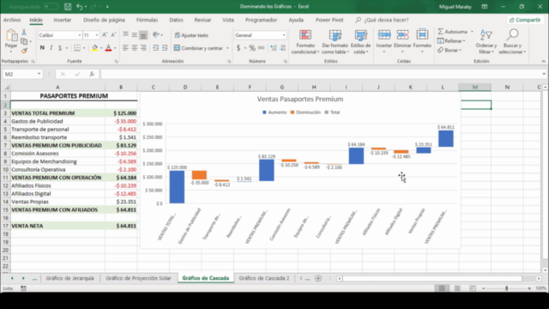This screenshot has height=309, width=549.
Task: Toggle Italic formatting
Action: [51, 48]
